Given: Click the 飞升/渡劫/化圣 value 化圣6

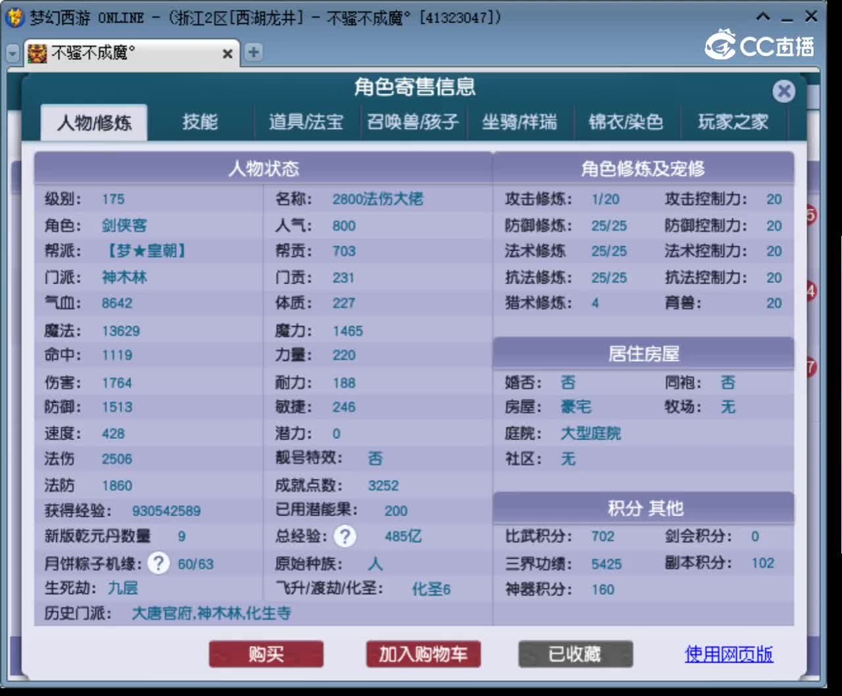Looking at the screenshot, I should 432,589.
